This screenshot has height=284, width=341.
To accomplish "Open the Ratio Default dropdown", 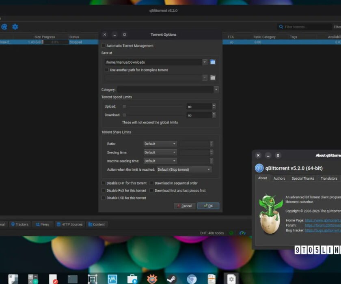I will [x=160, y=144].
